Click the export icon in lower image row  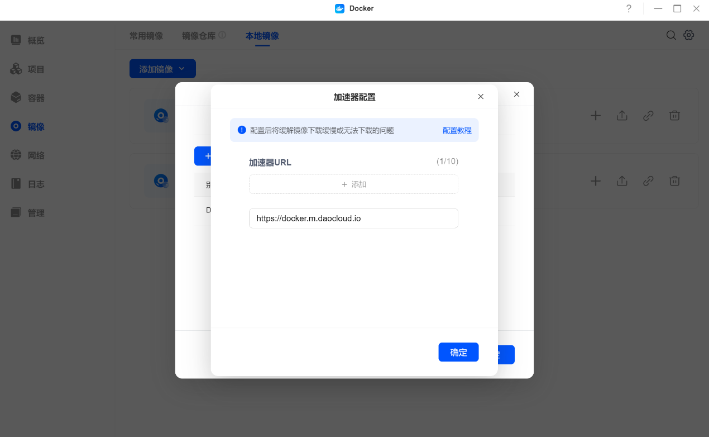pos(622,180)
